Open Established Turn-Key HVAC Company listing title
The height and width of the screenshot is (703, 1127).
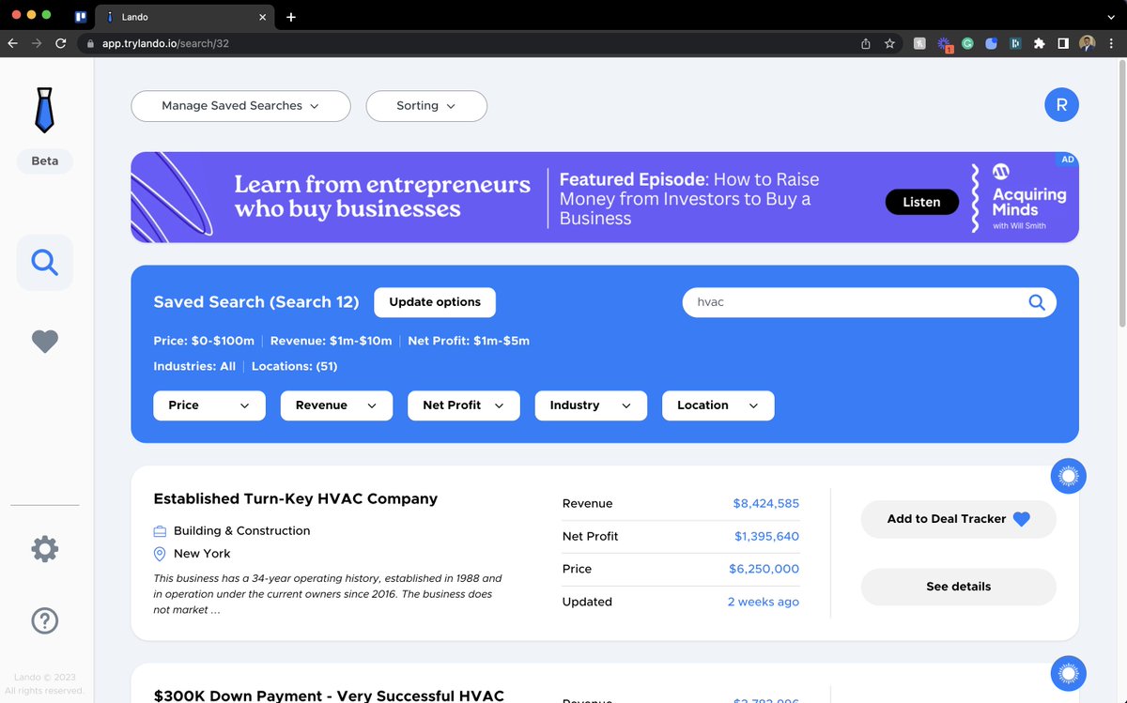click(x=295, y=499)
